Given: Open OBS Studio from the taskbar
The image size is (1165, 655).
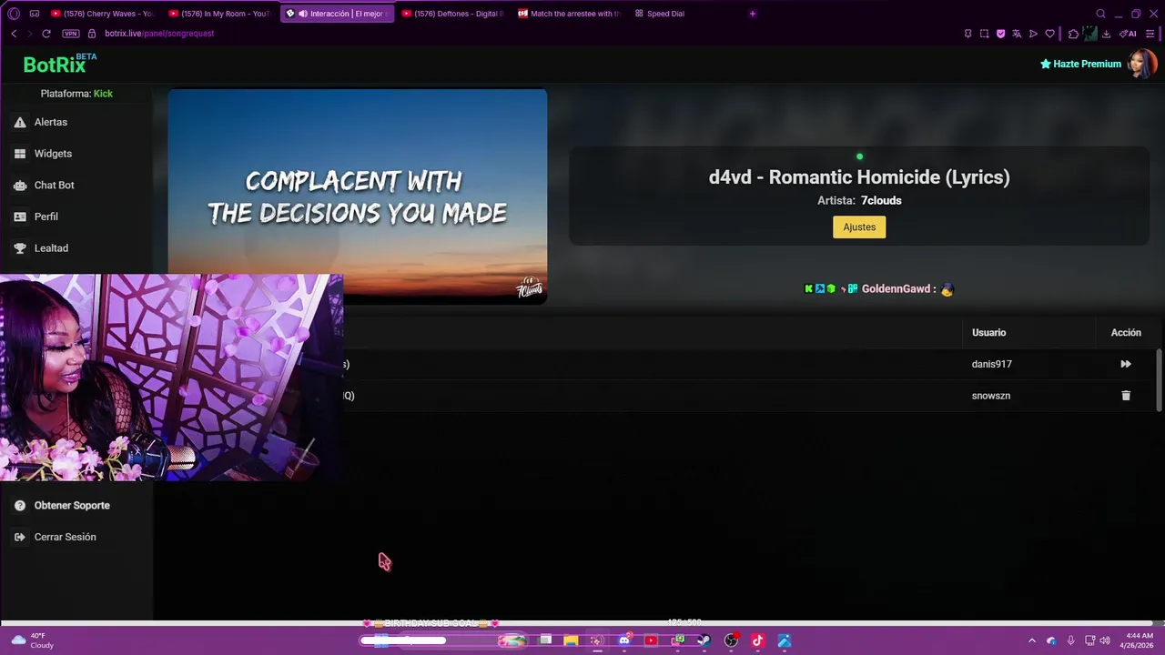Looking at the screenshot, I should coord(731,640).
